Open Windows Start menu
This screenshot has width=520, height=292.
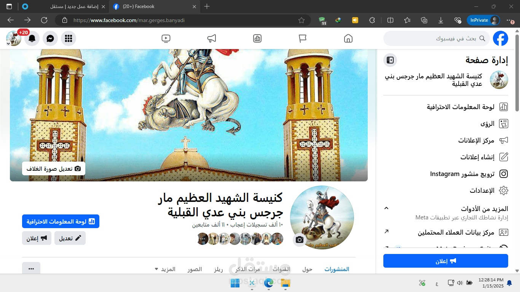click(235, 282)
